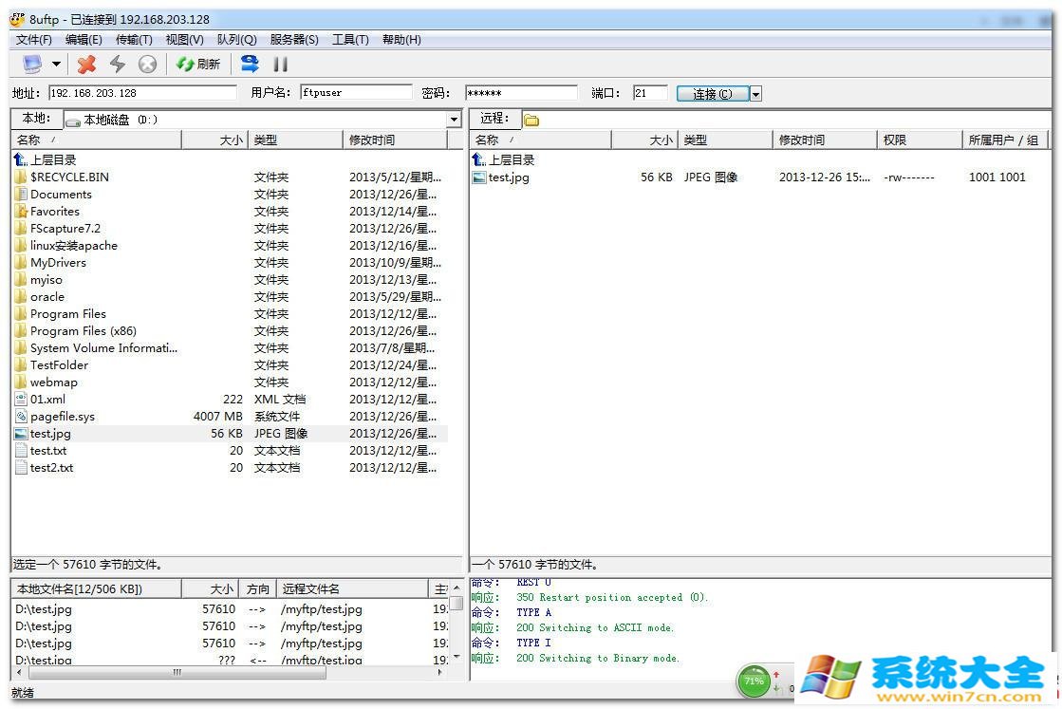Select the oracle folder icon

click(x=21, y=296)
